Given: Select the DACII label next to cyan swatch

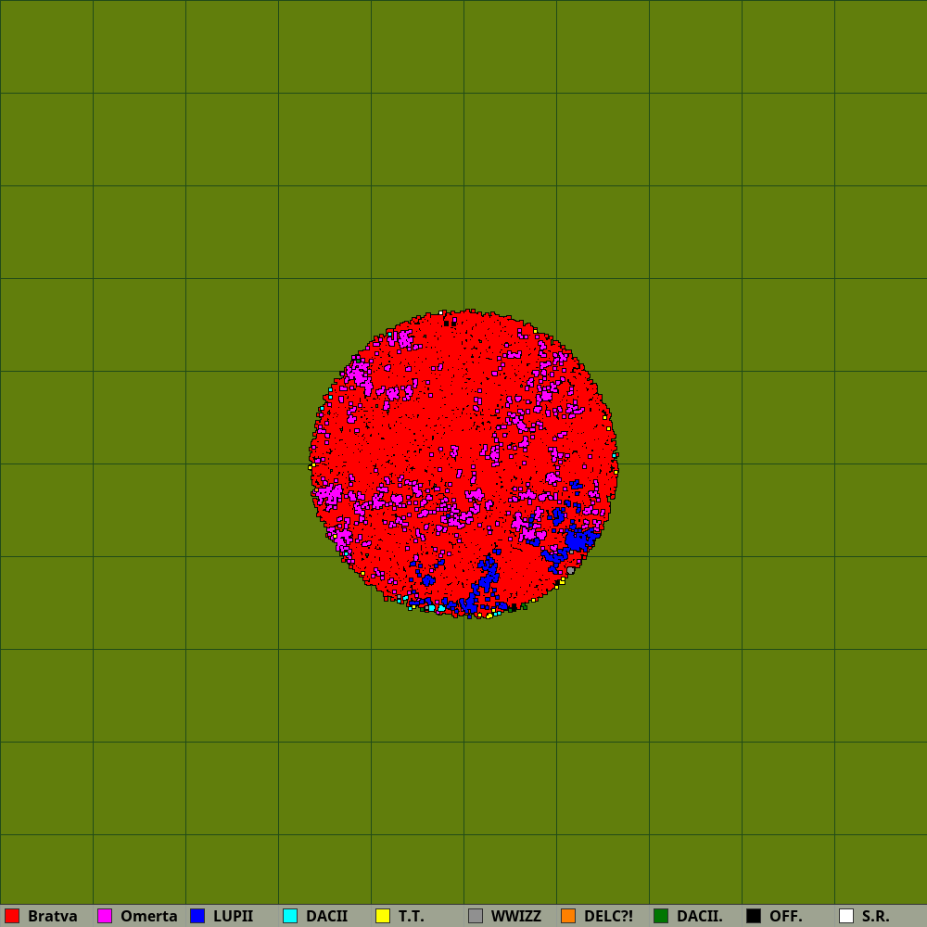Looking at the screenshot, I should [x=327, y=916].
